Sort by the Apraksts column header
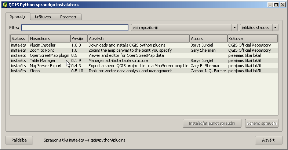Screen dimensions: 288x150 click(139, 39)
